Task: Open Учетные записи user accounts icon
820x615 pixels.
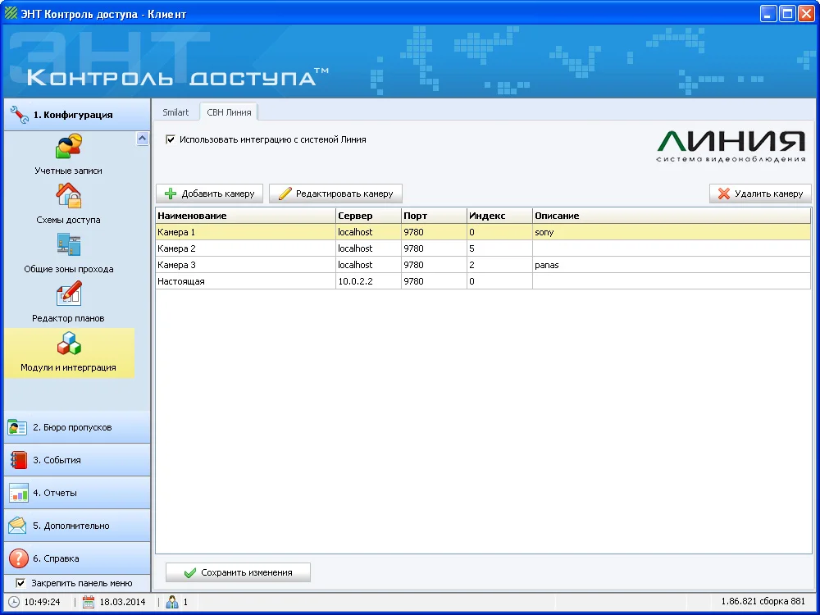Action: [68, 148]
